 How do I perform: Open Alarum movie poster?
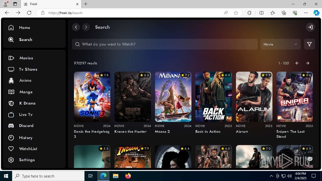[254, 97]
